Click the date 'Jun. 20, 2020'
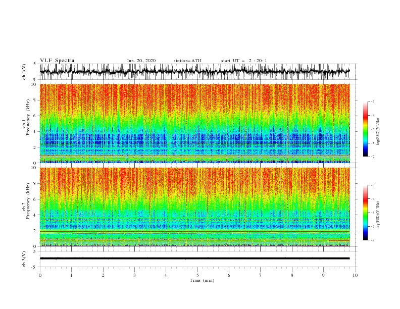 click(x=141, y=61)
